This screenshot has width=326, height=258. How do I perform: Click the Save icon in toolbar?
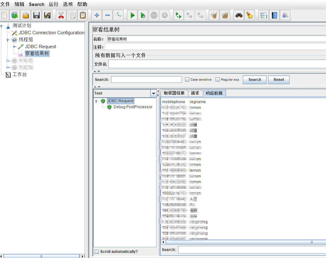point(37,15)
